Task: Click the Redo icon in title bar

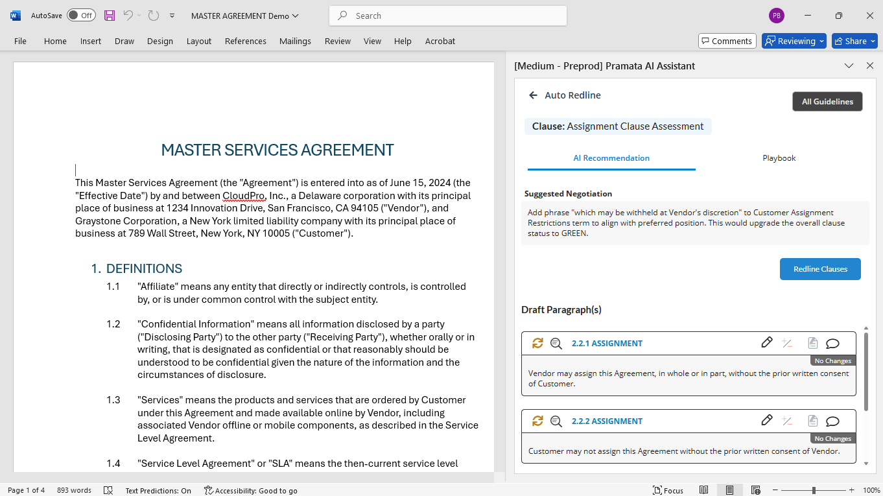Action: [154, 16]
